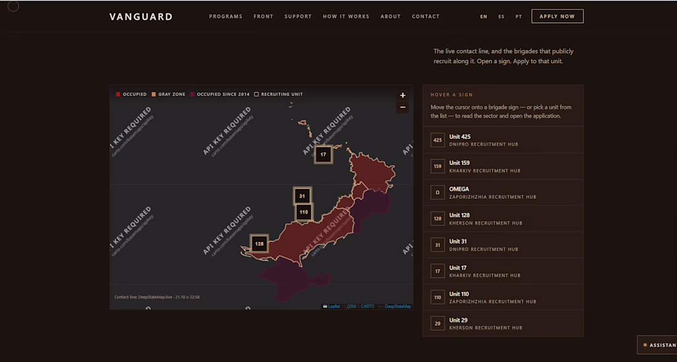This screenshot has width=677, height=362.
Task: Click the 128 badge in the unit list
Action: point(438,219)
